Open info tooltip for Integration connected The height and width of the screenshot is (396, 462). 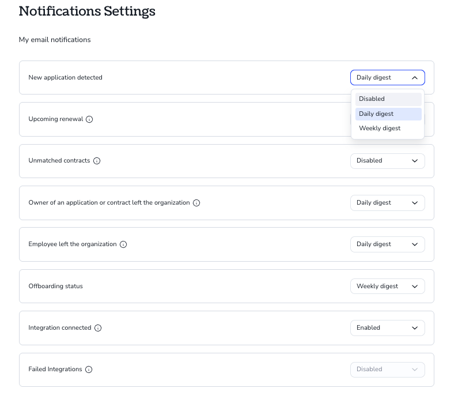pyautogui.click(x=98, y=328)
